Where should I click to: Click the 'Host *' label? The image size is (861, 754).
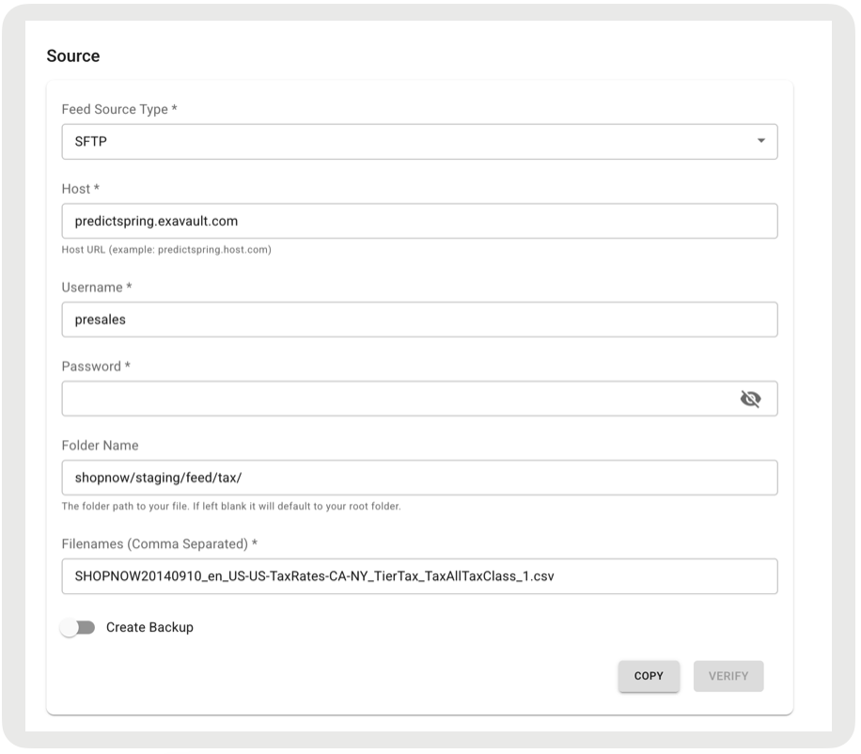(80, 189)
